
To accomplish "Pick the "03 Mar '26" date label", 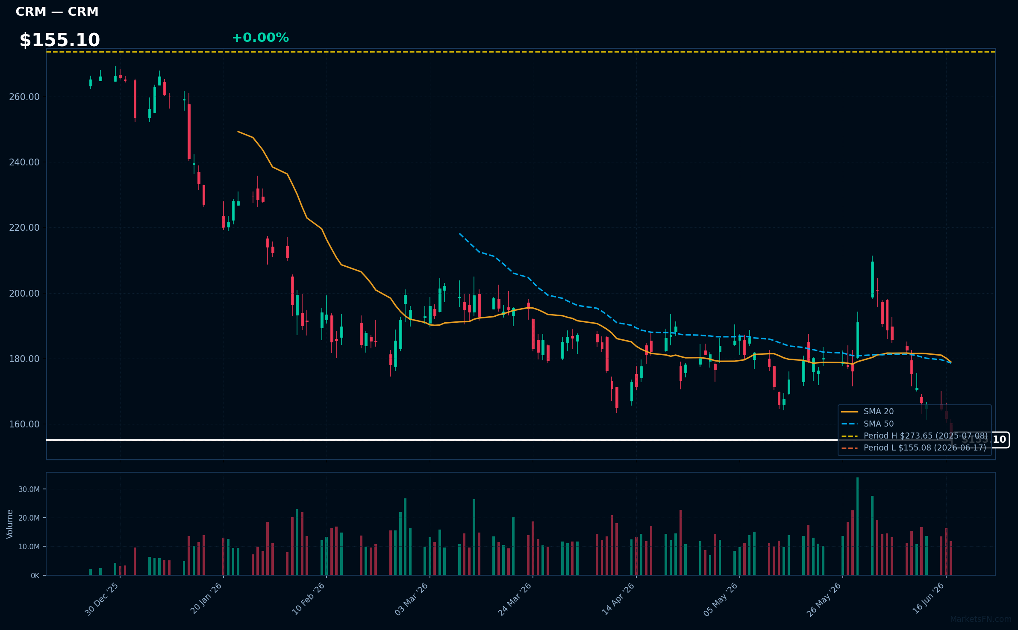I will (412, 599).
